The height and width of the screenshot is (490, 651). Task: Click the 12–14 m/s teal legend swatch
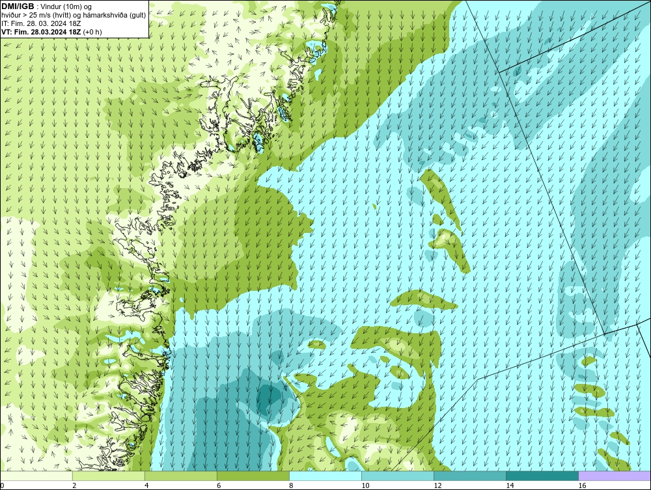pyautogui.click(x=470, y=476)
